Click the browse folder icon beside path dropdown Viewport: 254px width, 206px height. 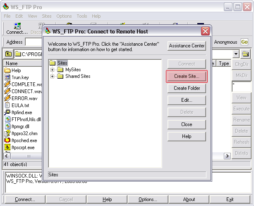(245, 54)
